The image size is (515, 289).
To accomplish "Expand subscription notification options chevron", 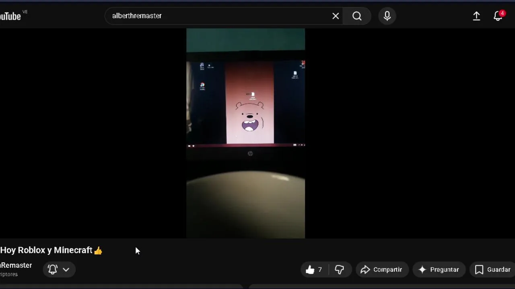I will pyautogui.click(x=66, y=269).
